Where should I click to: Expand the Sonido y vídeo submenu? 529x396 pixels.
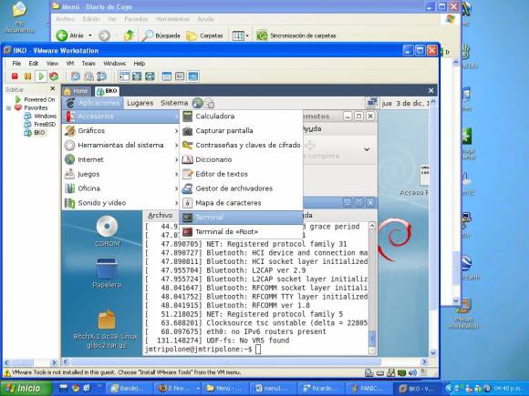point(120,203)
